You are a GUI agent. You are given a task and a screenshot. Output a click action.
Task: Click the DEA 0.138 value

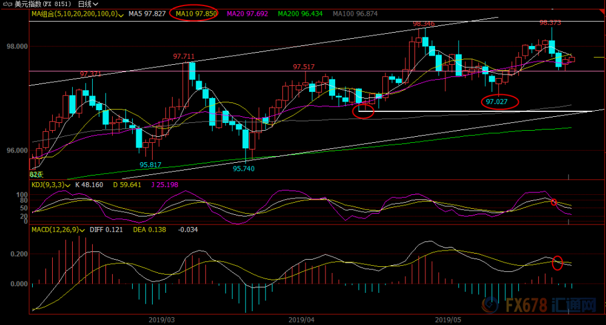150,229
